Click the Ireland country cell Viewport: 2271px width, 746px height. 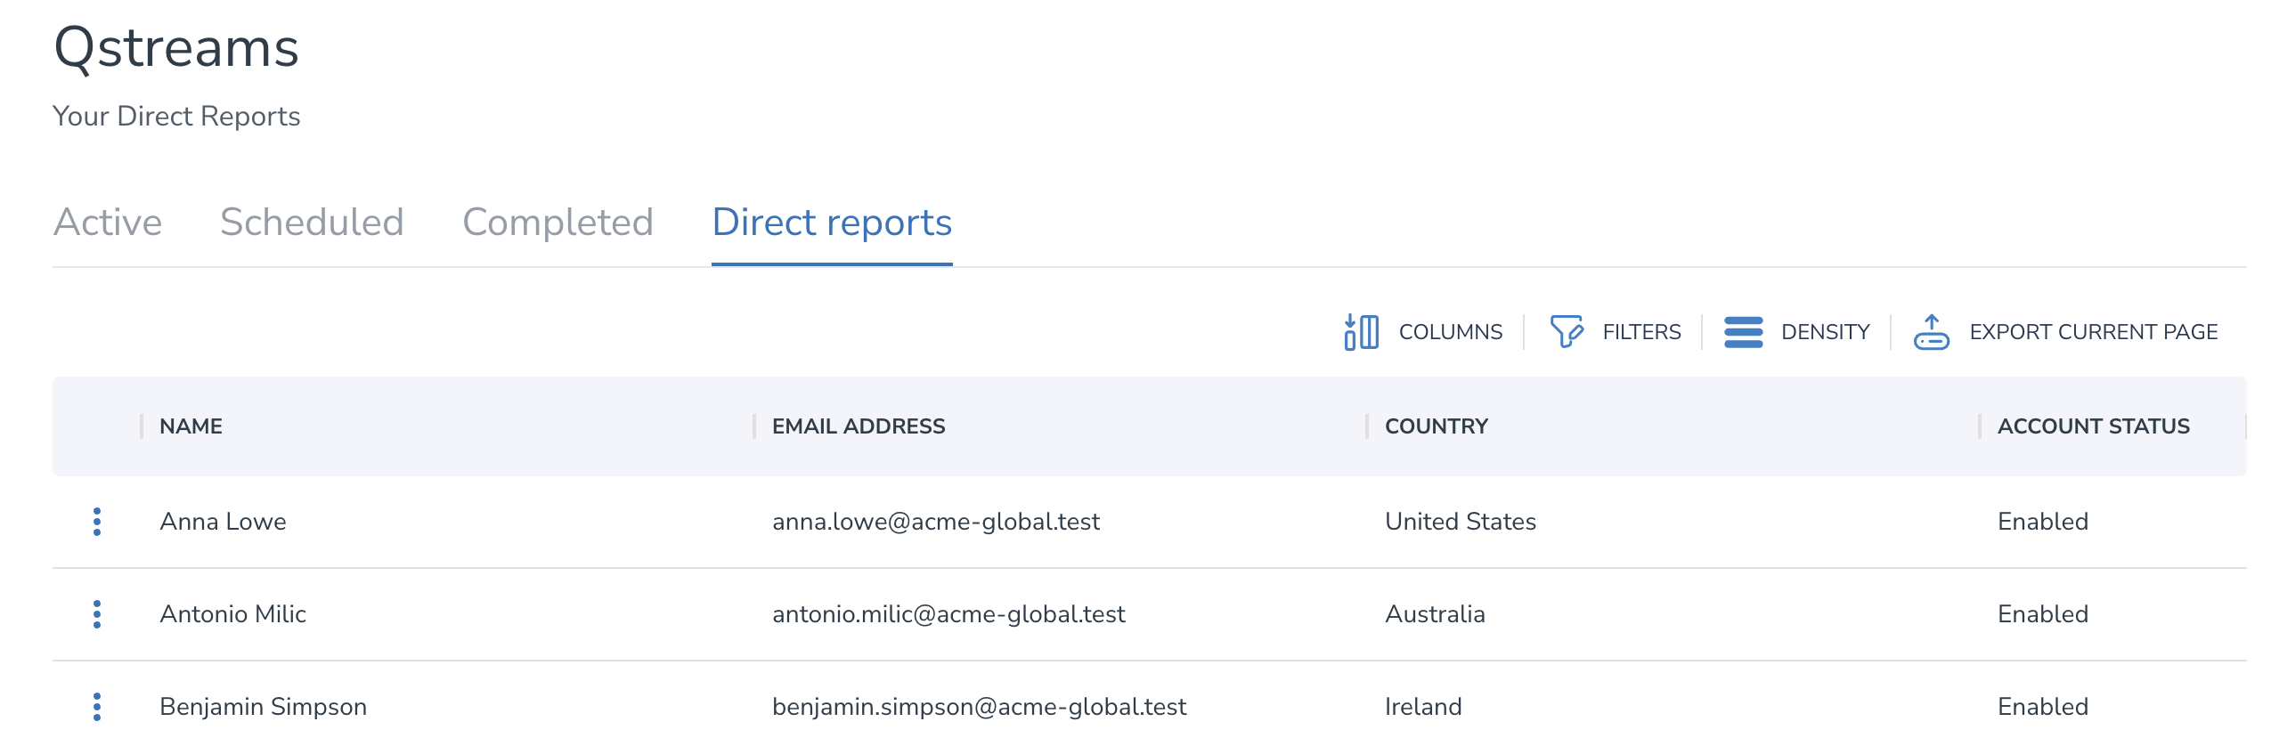click(1423, 707)
